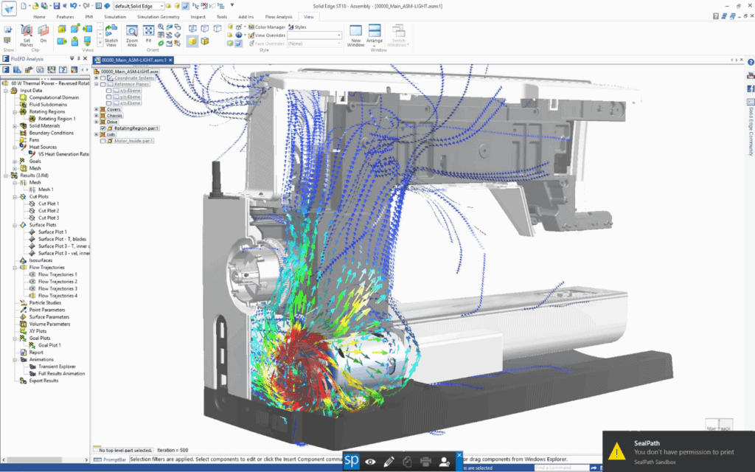Turn clipping On in the Clip group

click(x=44, y=34)
